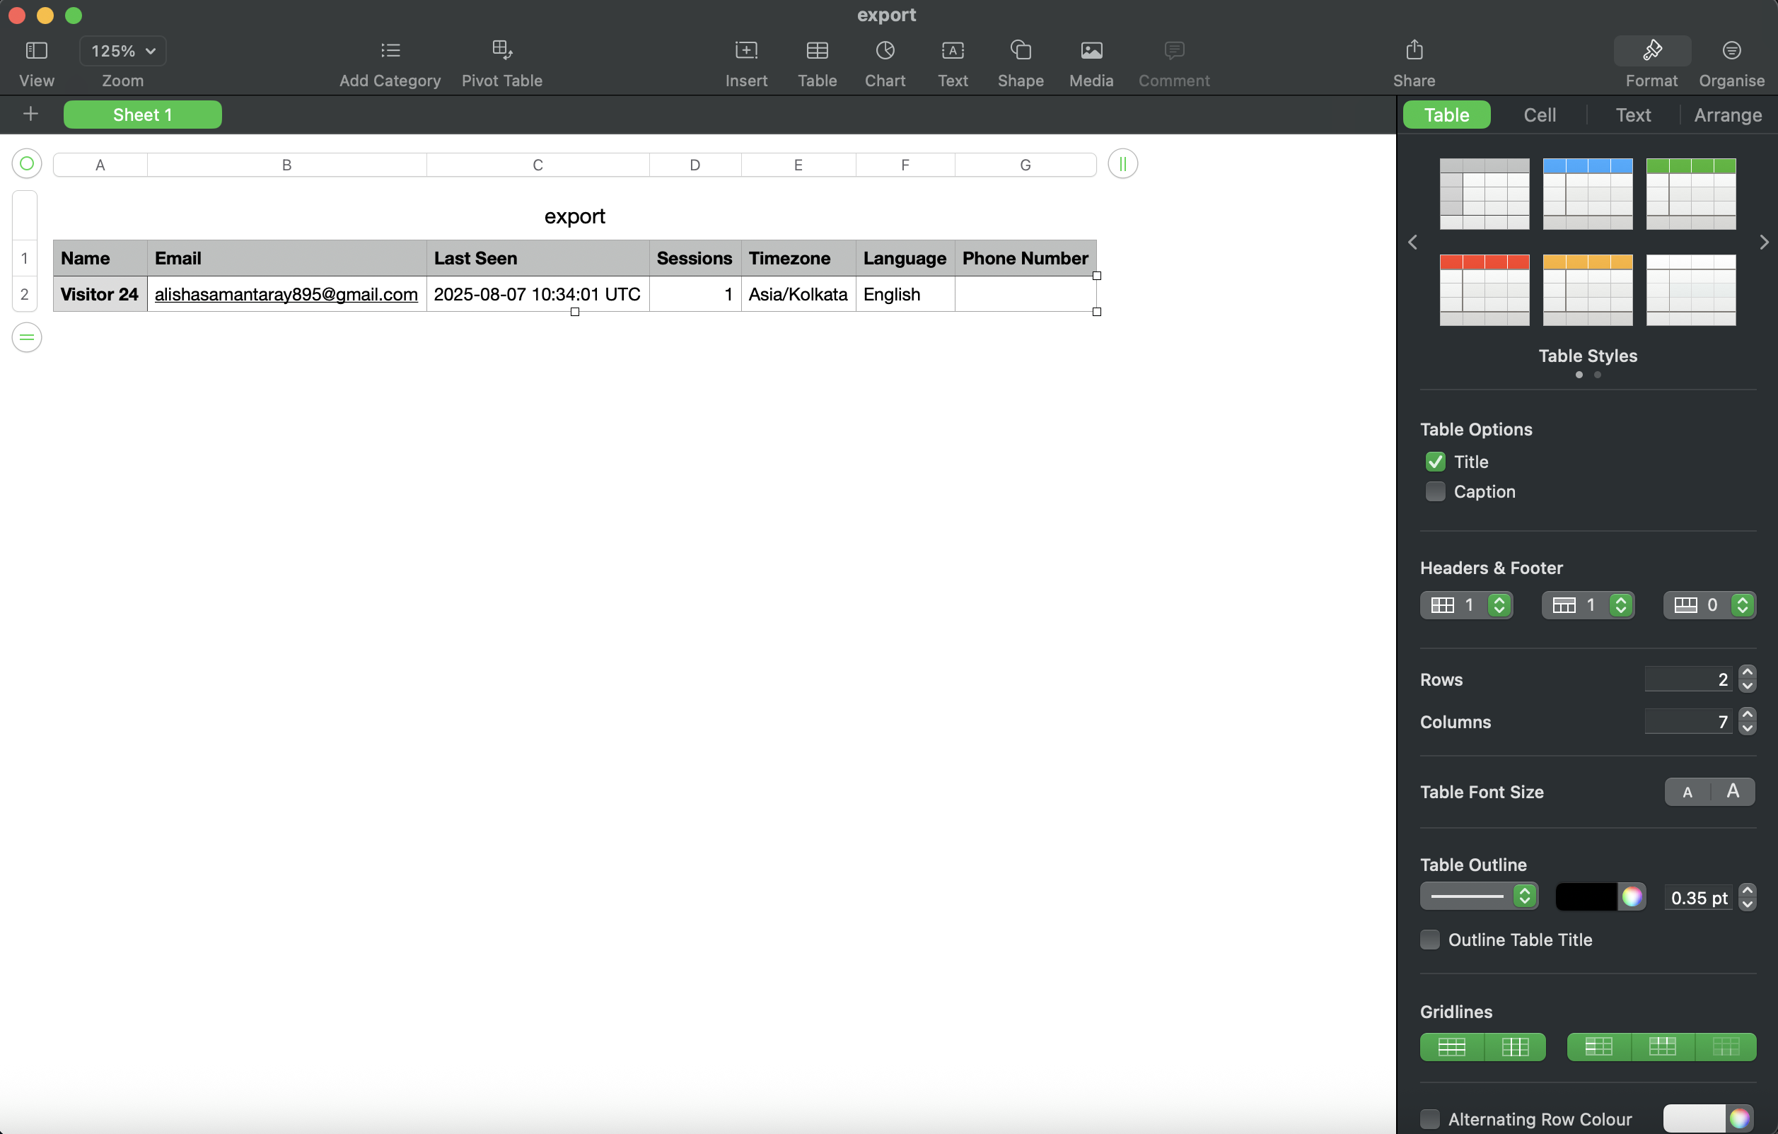Viewport: 1778px width, 1134px height.
Task: Add a Comment
Action: [1173, 62]
